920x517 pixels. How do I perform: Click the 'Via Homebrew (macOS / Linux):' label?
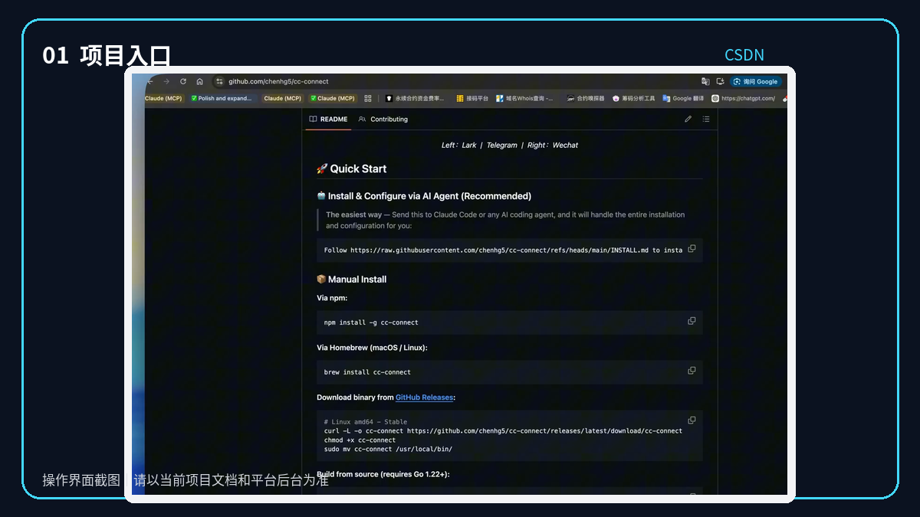(x=372, y=348)
